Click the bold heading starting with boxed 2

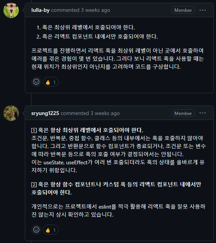116,188
